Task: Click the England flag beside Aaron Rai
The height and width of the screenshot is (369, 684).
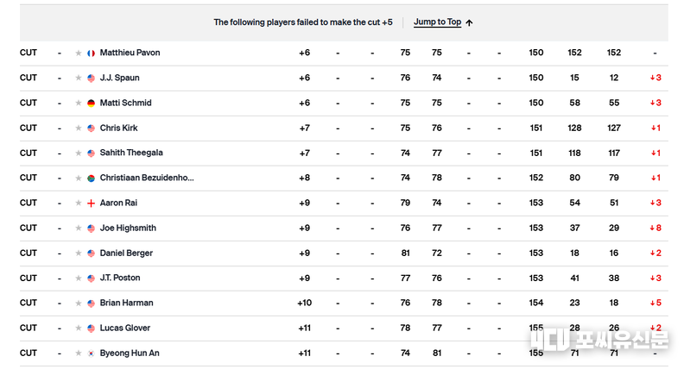Action: pos(91,203)
